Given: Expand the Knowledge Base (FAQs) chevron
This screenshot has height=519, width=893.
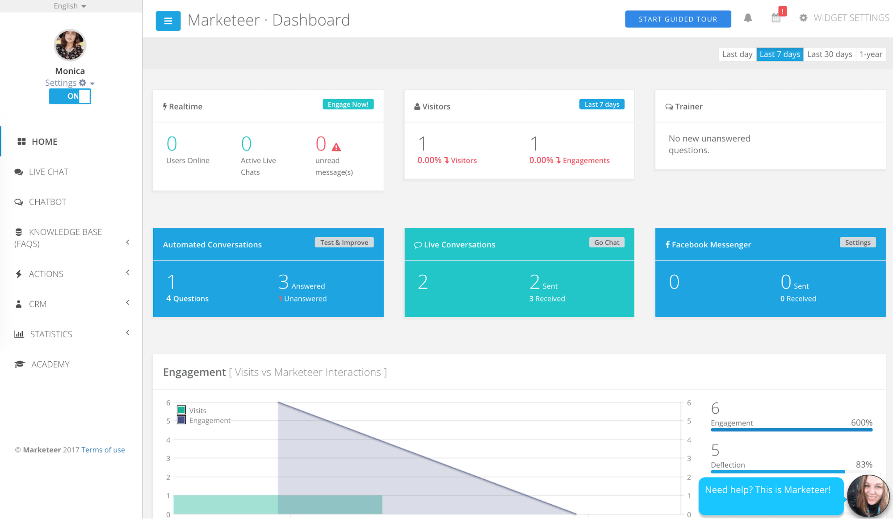Looking at the screenshot, I should click(x=128, y=242).
